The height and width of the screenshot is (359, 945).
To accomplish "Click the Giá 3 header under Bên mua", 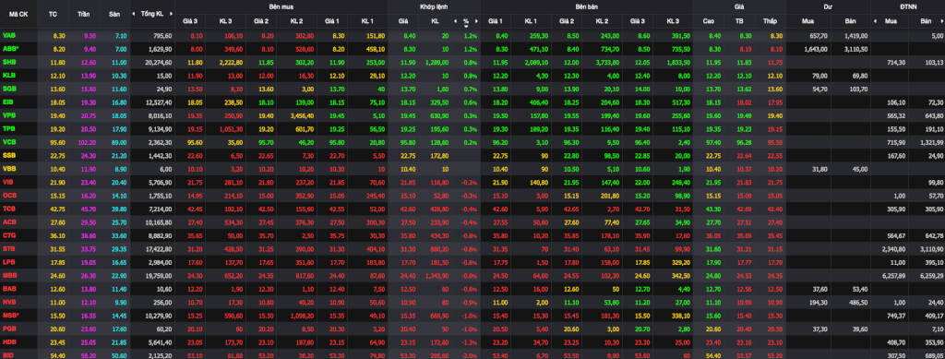I will point(190,21).
